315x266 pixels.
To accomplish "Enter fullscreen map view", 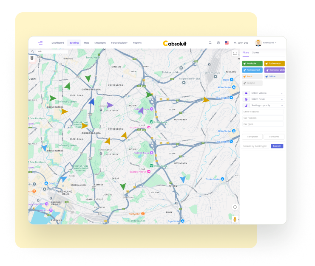I will coord(235,53).
